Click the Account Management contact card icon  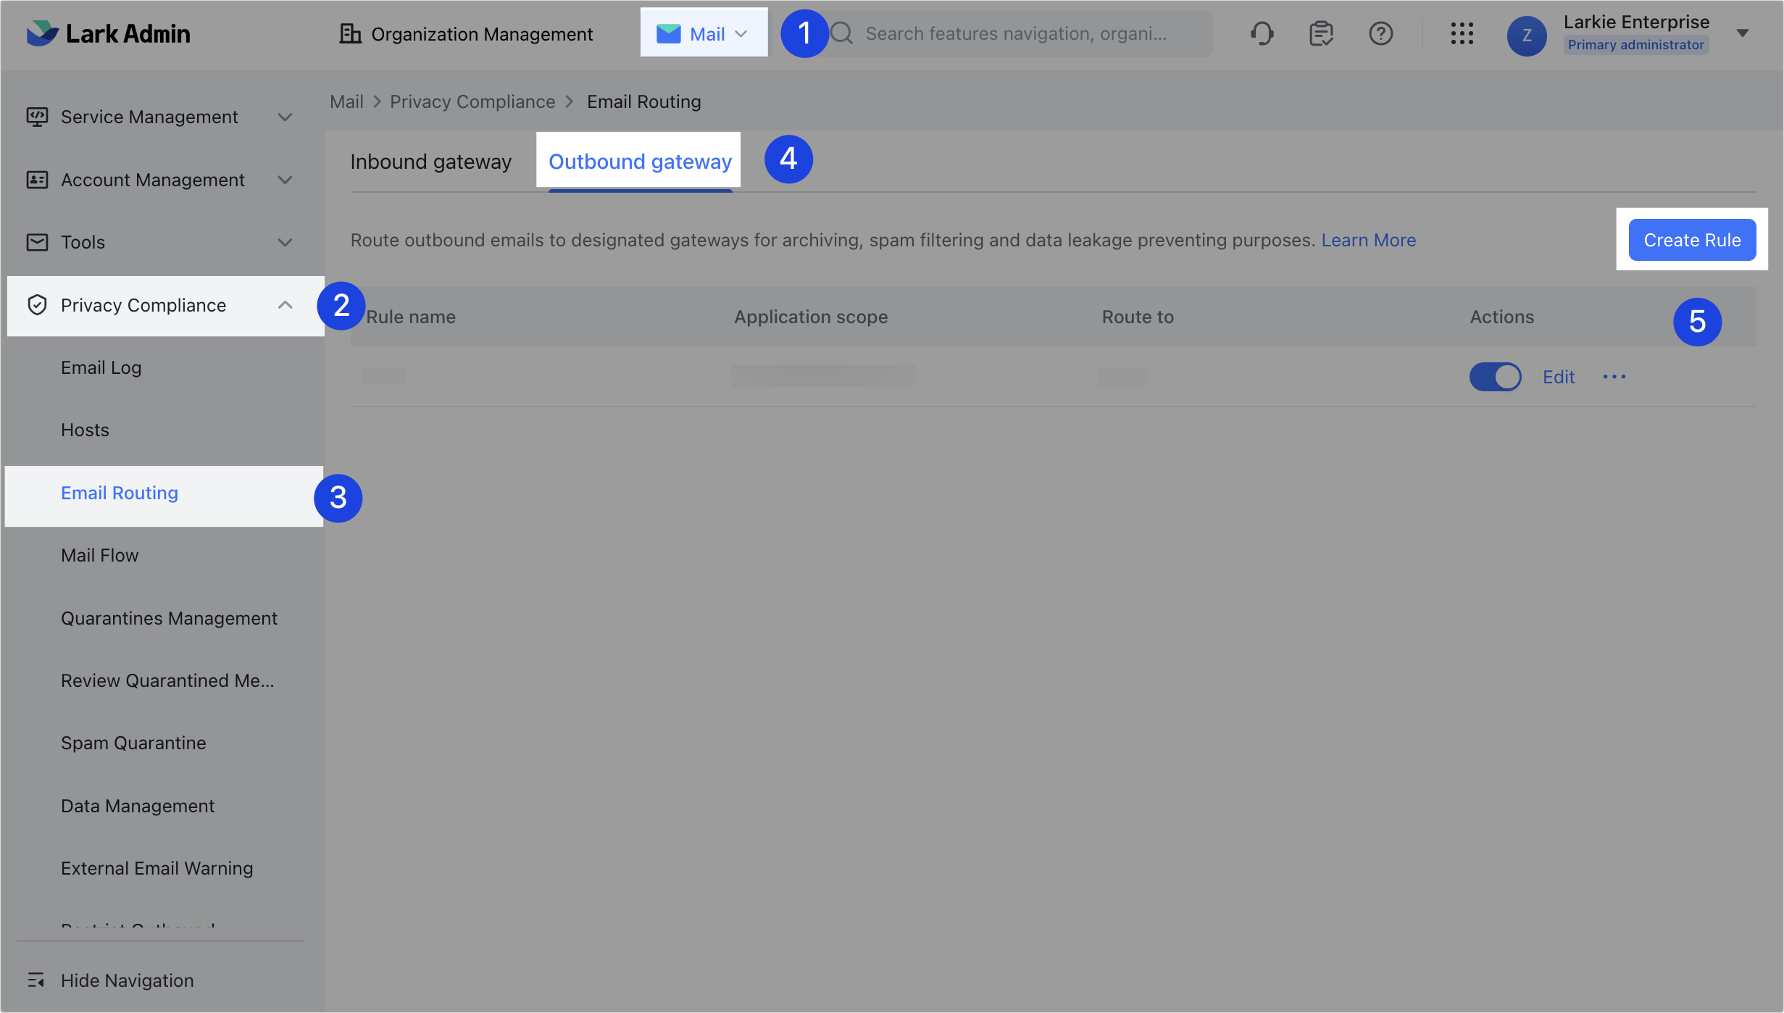coord(38,179)
